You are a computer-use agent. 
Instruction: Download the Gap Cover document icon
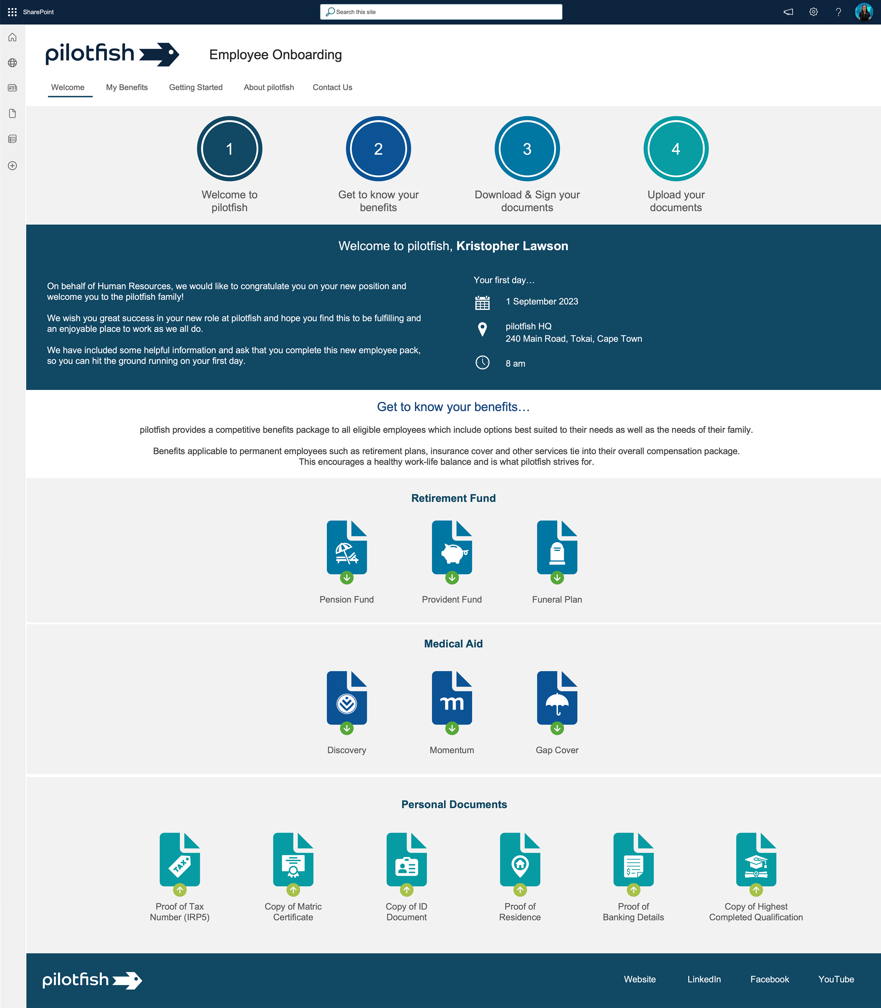tap(557, 703)
